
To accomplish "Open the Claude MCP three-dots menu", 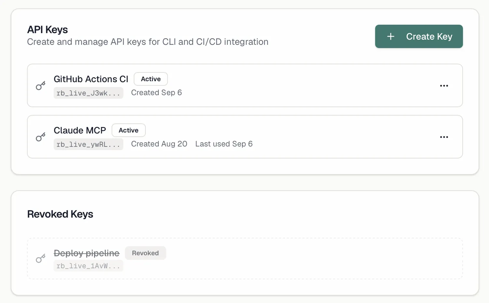I will (x=444, y=137).
